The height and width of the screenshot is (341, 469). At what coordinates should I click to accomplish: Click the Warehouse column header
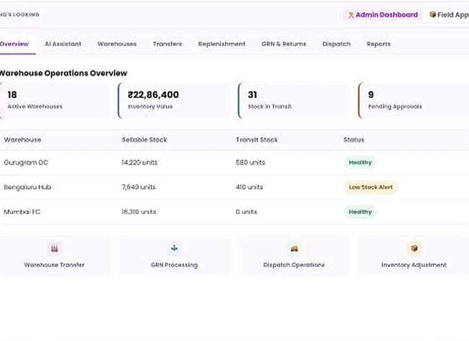coord(22,140)
